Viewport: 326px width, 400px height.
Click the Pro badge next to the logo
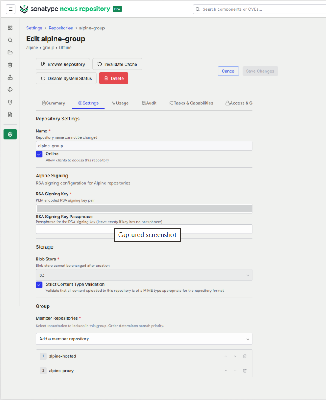click(x=117, y=9)
